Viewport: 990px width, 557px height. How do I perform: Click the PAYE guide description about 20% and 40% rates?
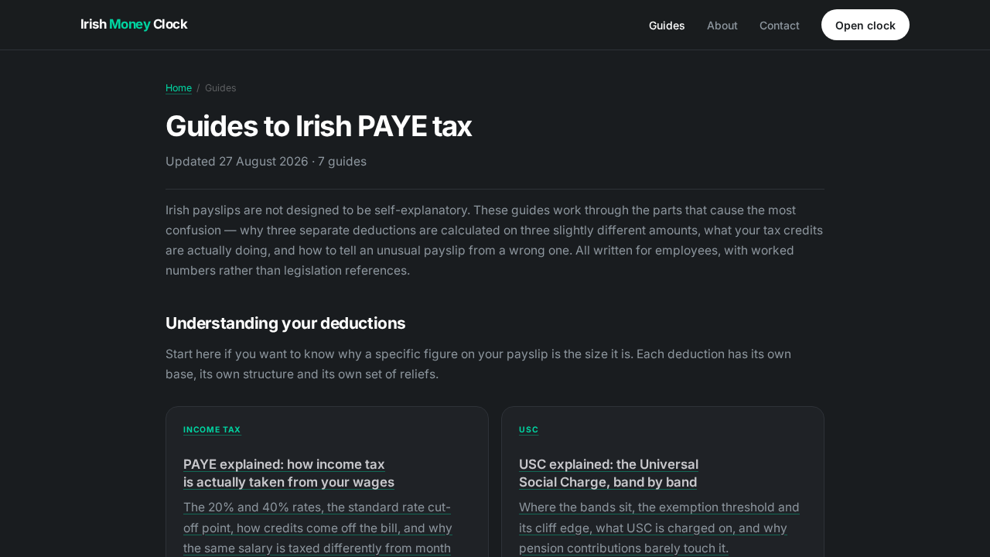tap(318, 528)
